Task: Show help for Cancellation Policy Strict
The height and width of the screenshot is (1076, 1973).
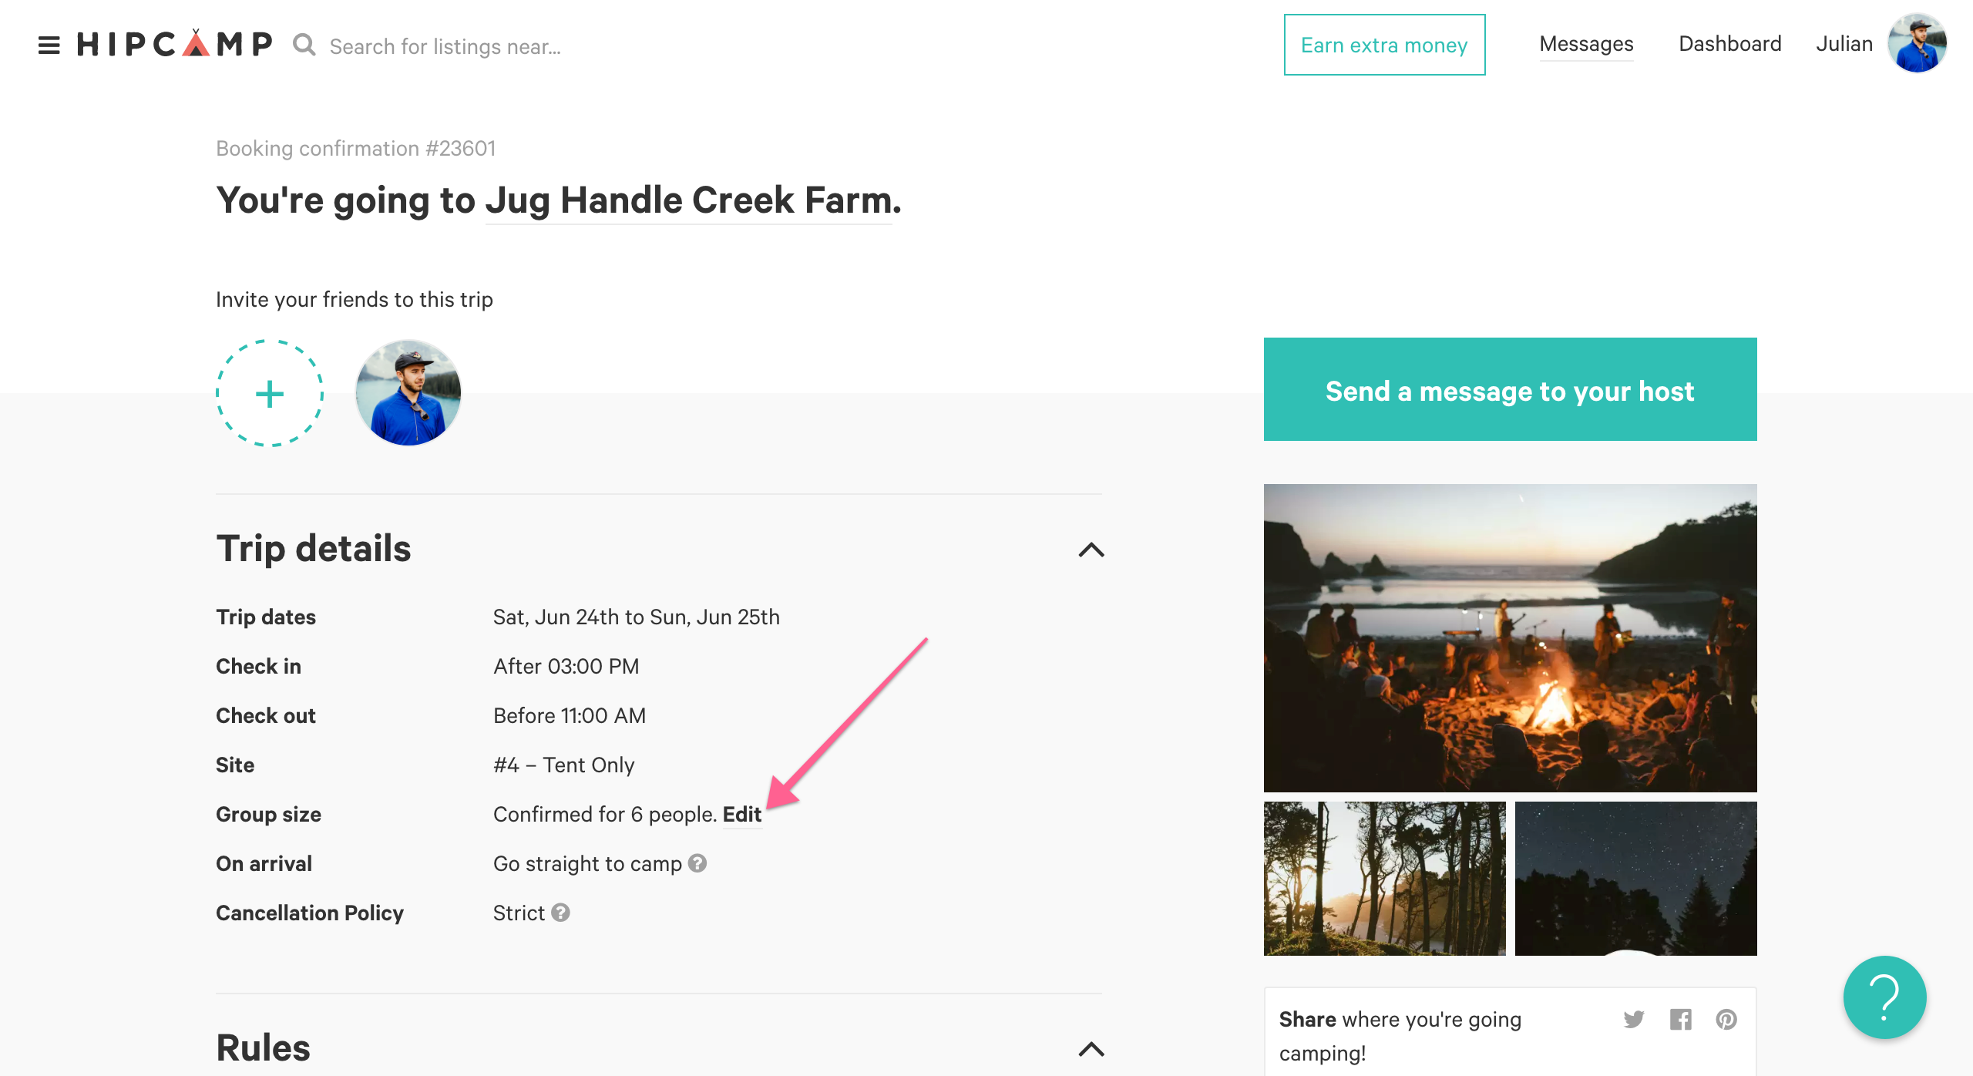Action: point(561,913)
